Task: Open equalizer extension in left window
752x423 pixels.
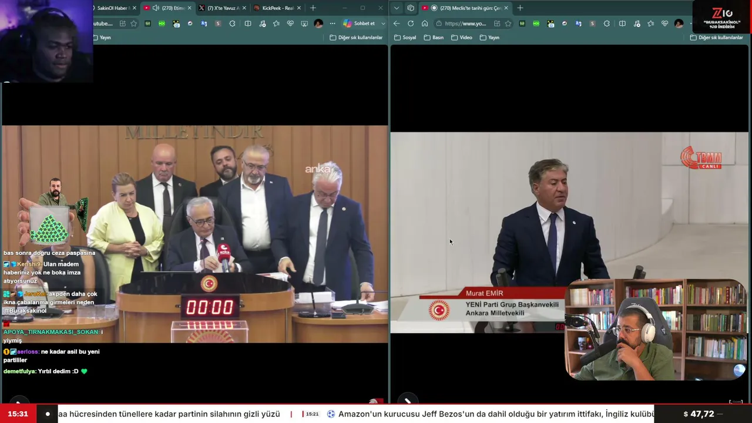Action: point(148,23)
